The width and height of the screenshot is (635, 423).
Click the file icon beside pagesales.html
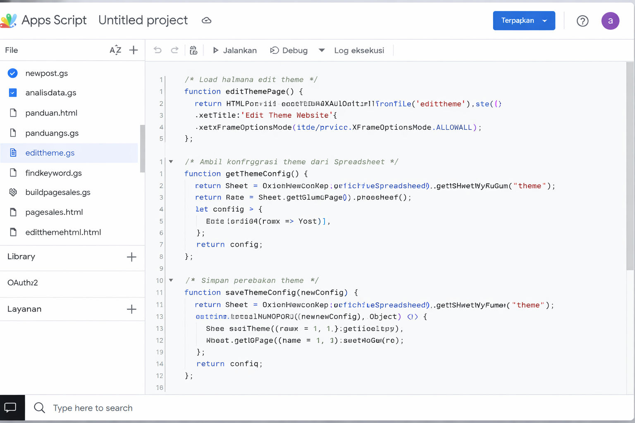point(13,212)
